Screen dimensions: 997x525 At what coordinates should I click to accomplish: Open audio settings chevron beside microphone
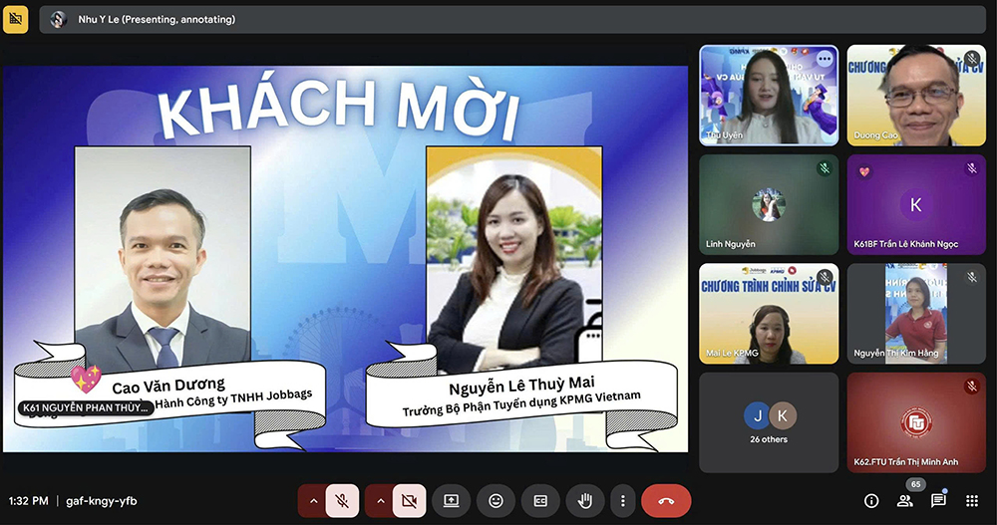point(313,501)
